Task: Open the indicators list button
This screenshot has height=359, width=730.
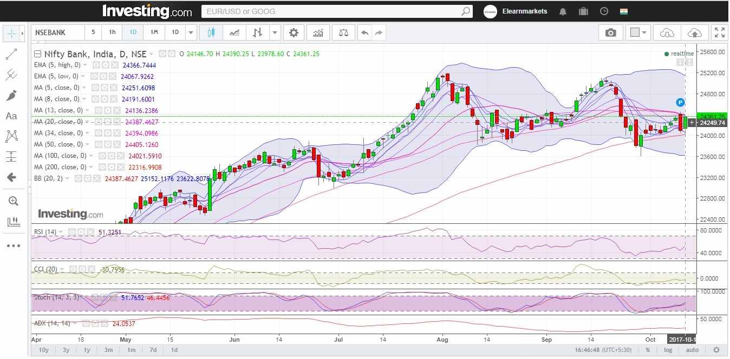Action: 318,33
